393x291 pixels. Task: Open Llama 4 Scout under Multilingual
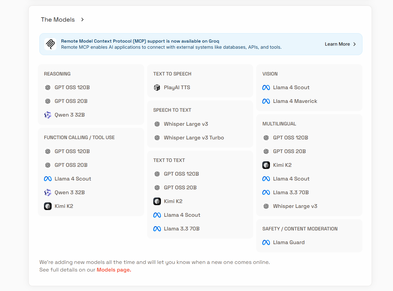pos(291,179)
